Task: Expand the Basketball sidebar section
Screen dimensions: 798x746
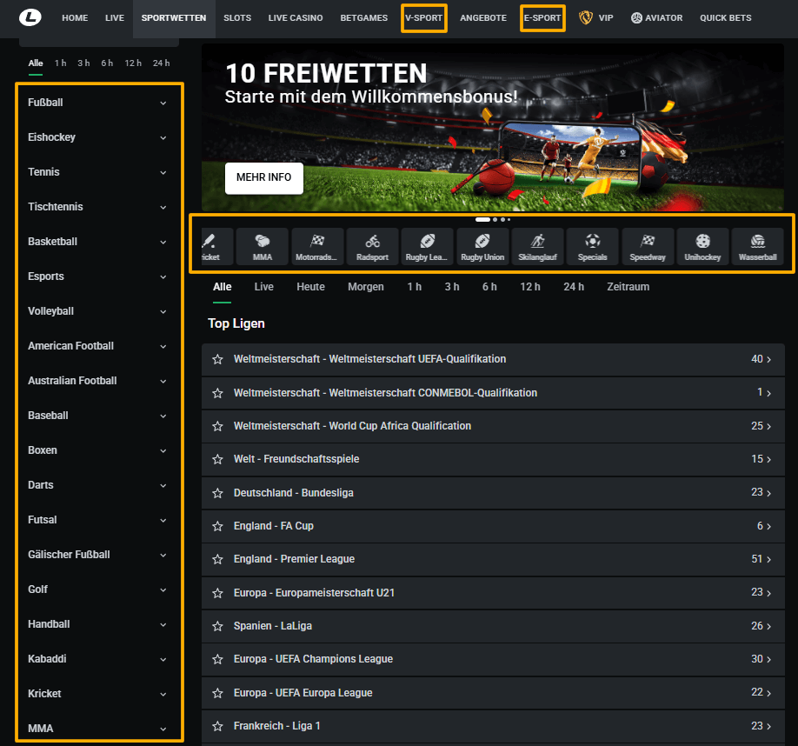Action: click(x=163, y=242)
